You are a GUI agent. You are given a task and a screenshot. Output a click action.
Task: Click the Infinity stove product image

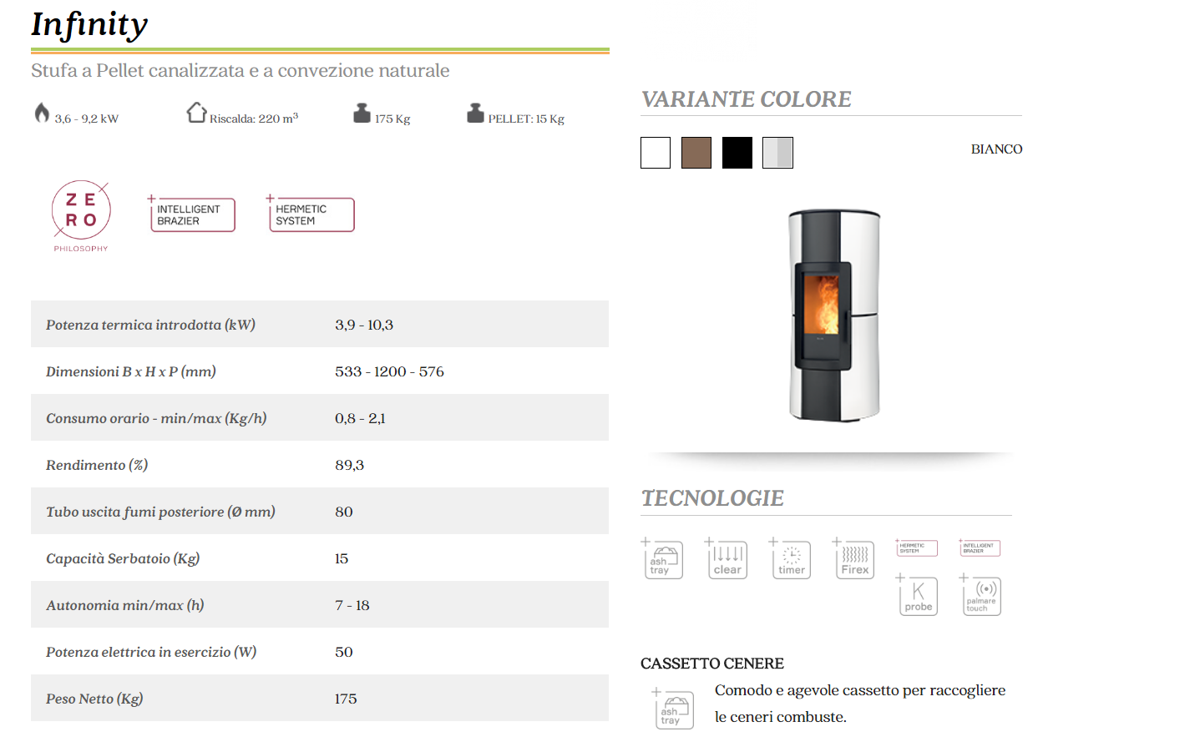[x=834, y=315]
